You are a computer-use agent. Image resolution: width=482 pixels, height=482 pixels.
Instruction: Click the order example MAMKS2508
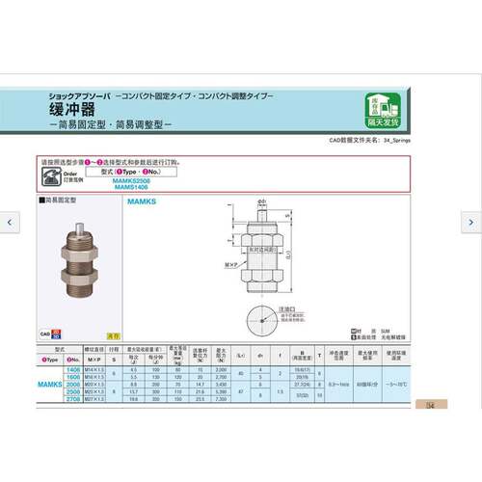click(131, 181)
